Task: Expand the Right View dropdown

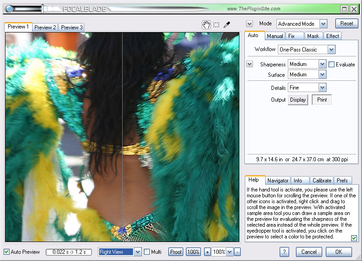Action: (x=138, y=252)
